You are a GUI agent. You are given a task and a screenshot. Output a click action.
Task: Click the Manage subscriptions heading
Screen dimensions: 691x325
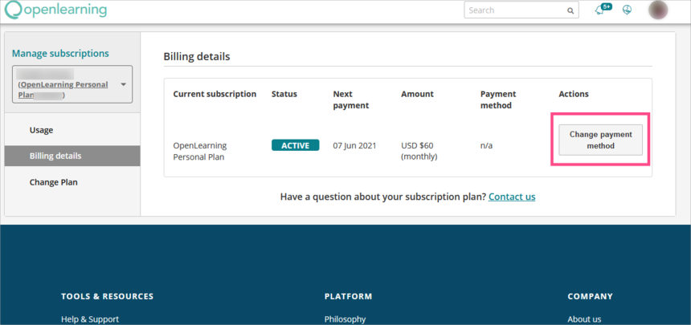(x=60, y=54)
